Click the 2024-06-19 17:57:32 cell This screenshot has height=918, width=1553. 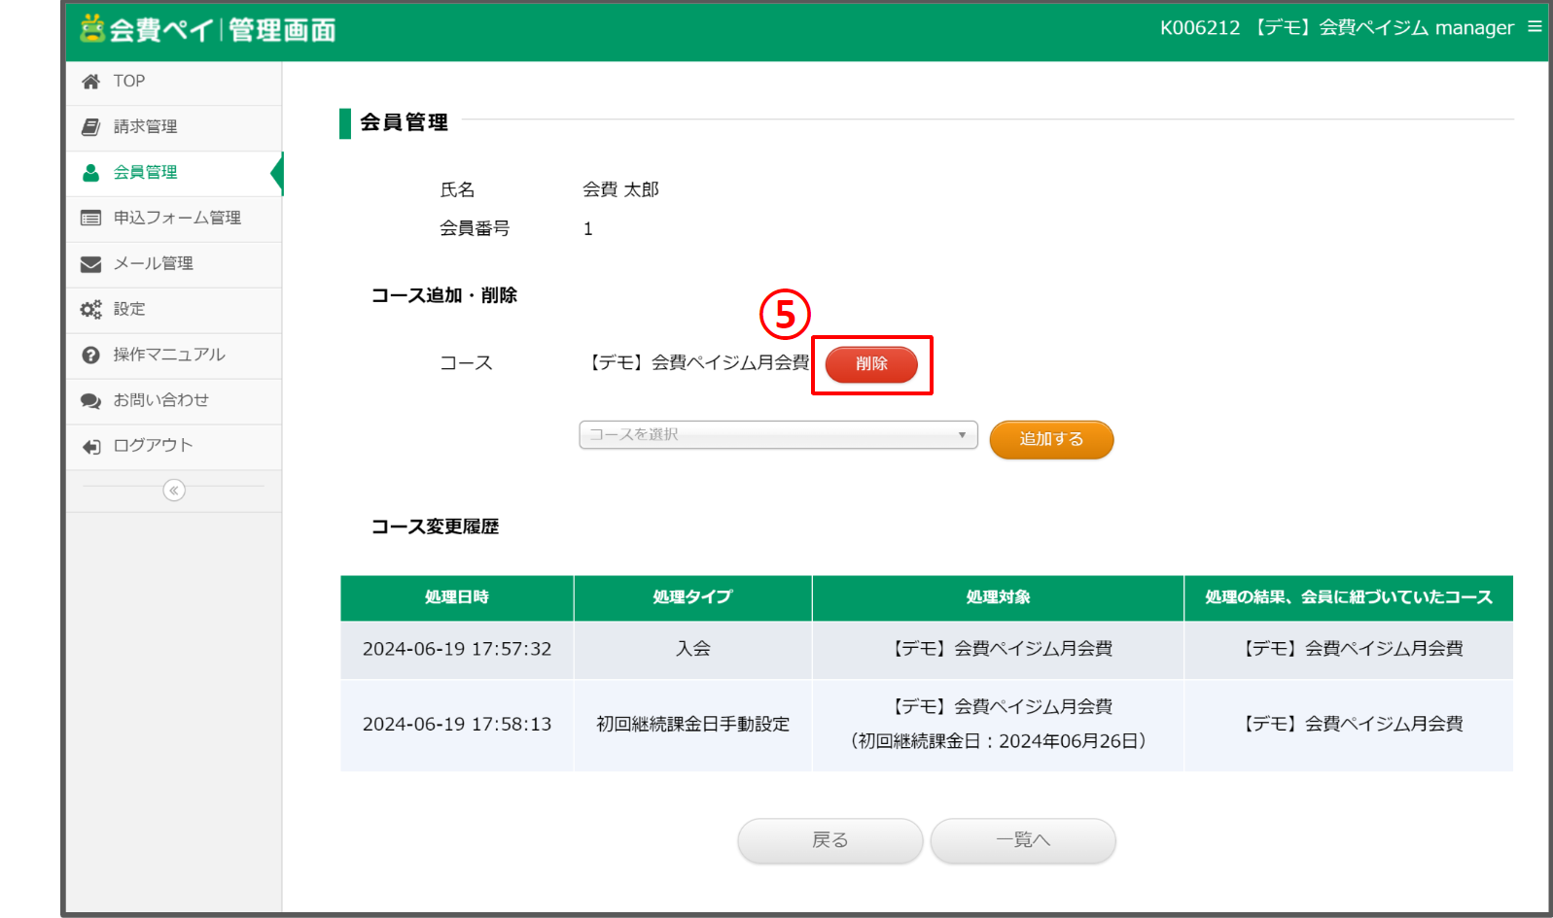(x=457, y=649)
